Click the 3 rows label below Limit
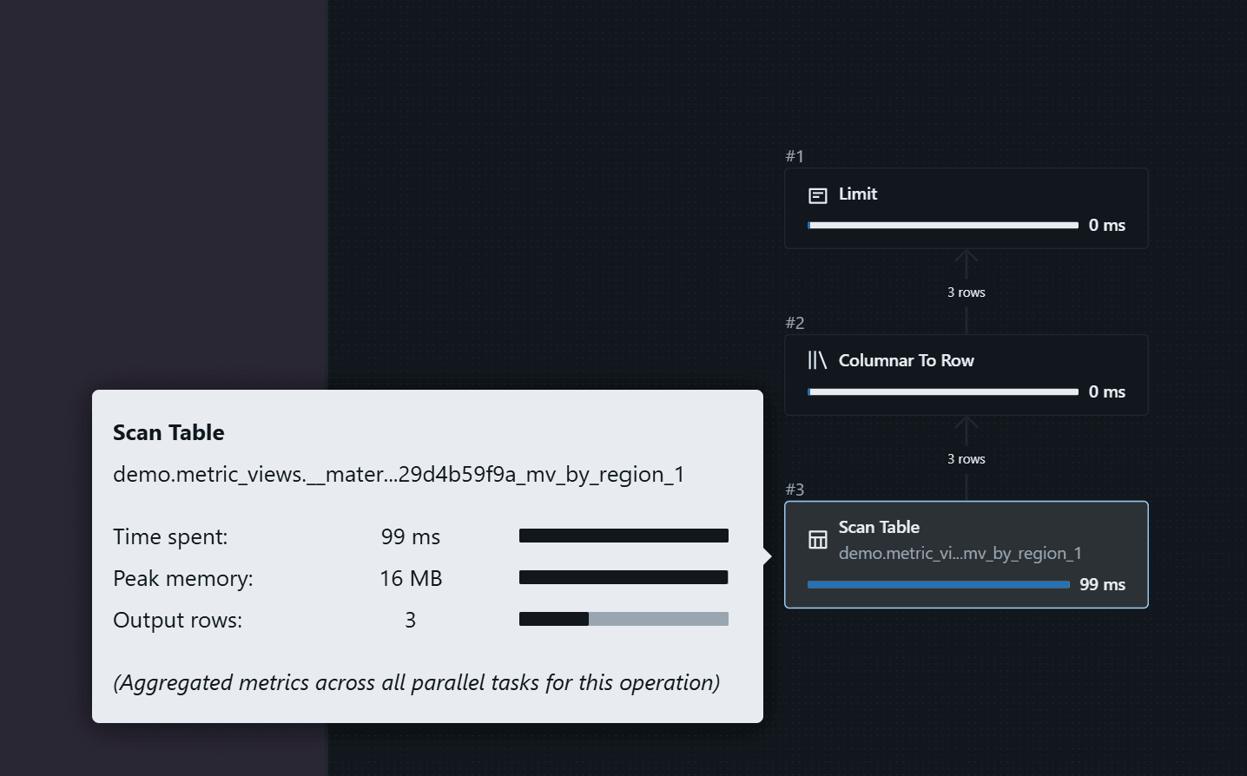1247x776 pixels. (966, 293)
